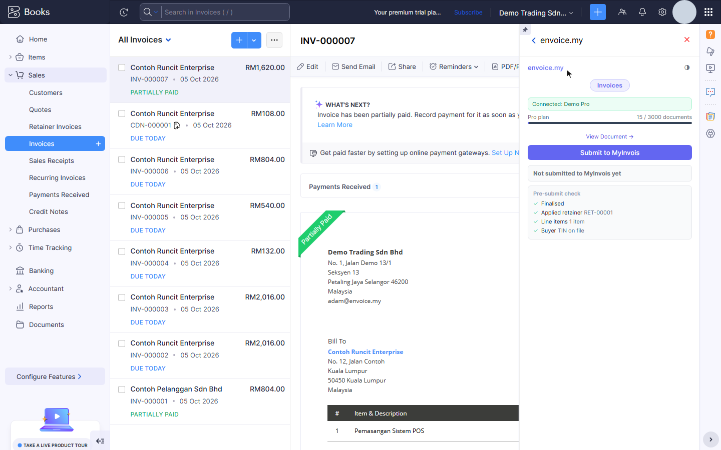Click the blue quick create plus button
Screen dimensions: 721x450
[598, 12]
